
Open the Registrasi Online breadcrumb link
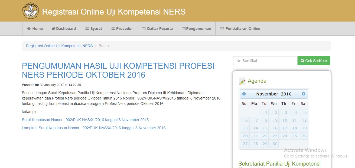point(59,46)
